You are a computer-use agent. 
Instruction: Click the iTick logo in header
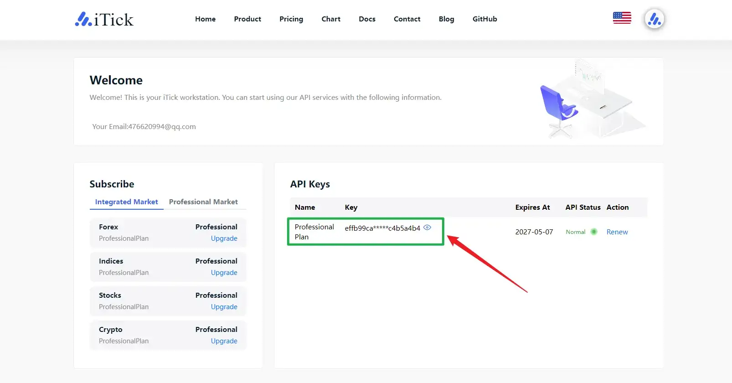(104, 19)
